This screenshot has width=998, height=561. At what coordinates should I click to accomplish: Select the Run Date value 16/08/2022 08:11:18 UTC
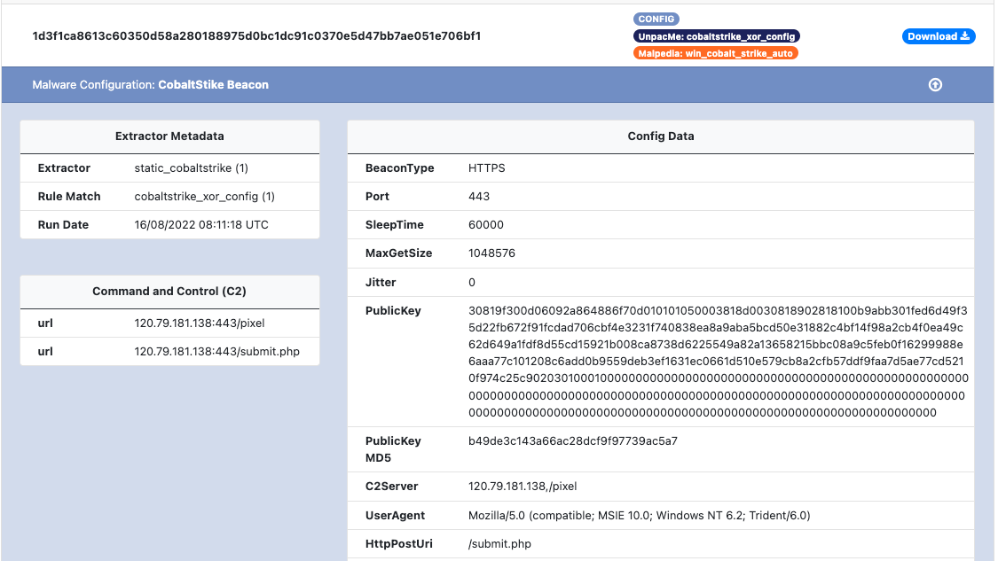click(201, 224)
